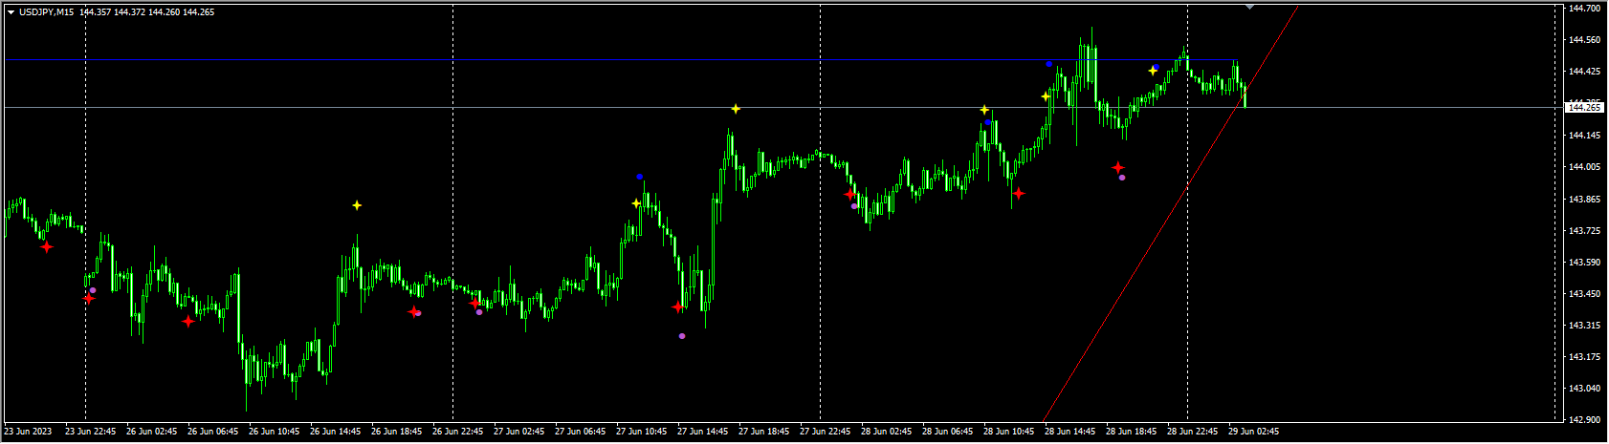Click the 26 Jun 22:45 time label
This screenshot has width=1609, height=444.
[x=458, y=432]
